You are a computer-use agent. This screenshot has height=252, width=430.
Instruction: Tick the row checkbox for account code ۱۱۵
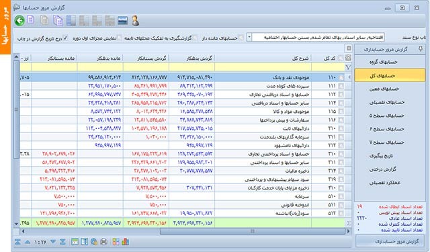pyautogui.click(x=341, y=112)
